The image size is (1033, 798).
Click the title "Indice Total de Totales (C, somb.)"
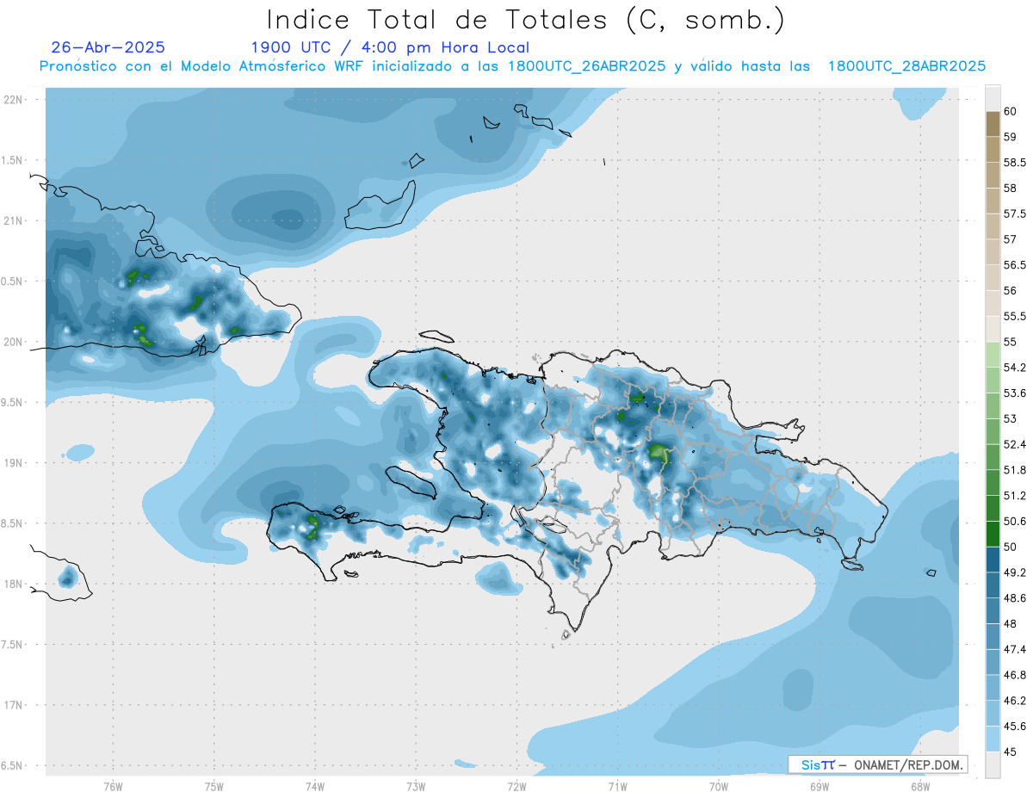pyautogui.click(x=525, y=20)
